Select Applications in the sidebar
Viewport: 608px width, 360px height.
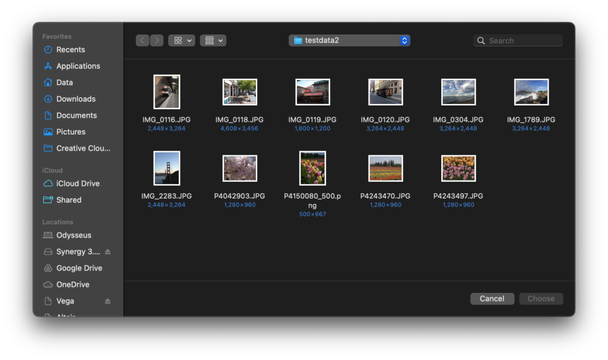pyautogui.click(x=78, y=66)
